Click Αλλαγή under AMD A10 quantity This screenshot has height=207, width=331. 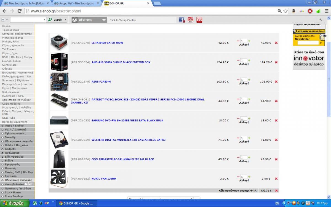pyautogui.click(x=244, y=64)
